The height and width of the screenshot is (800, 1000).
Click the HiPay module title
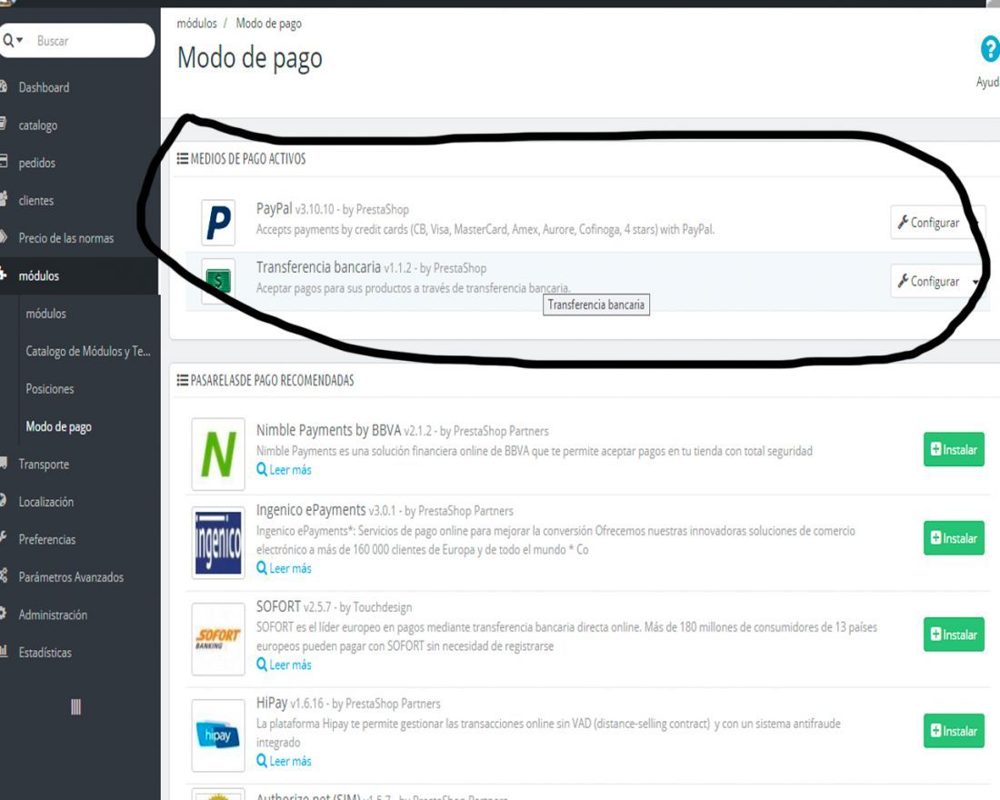point(272,703)
